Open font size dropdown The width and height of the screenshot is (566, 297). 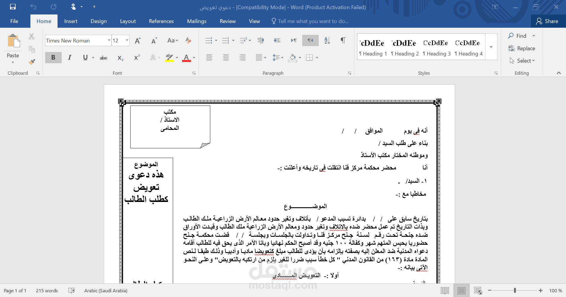pos(127,40)
